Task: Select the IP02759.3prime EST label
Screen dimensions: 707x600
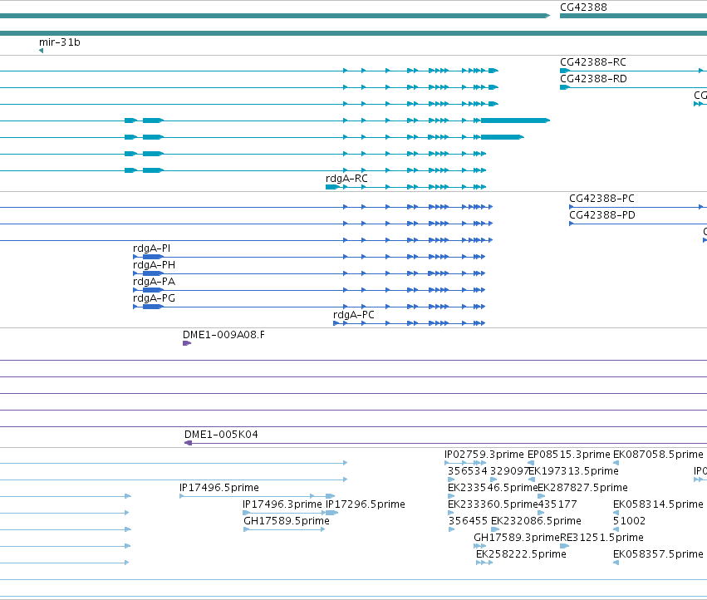Action: [x=484, y=455]
